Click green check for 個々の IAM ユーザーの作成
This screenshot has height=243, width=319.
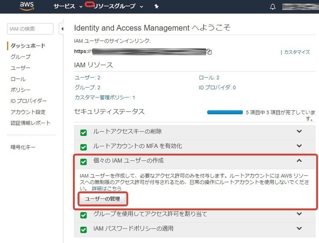click(x=83, y=162)
